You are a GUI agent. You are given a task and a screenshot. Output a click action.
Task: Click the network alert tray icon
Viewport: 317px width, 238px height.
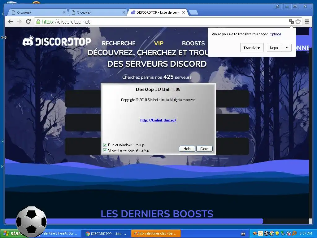pyautogui.click(x=289, y=234)
